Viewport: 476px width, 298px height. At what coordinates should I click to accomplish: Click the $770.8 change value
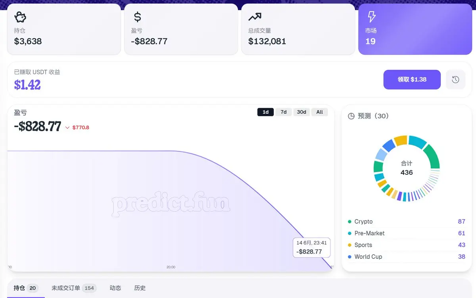pyautogui.click(x=81, y=128)
